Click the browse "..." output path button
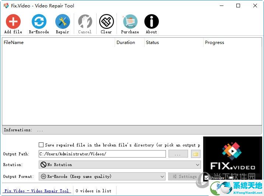This screenshot has height=196, width=264. 178,154
